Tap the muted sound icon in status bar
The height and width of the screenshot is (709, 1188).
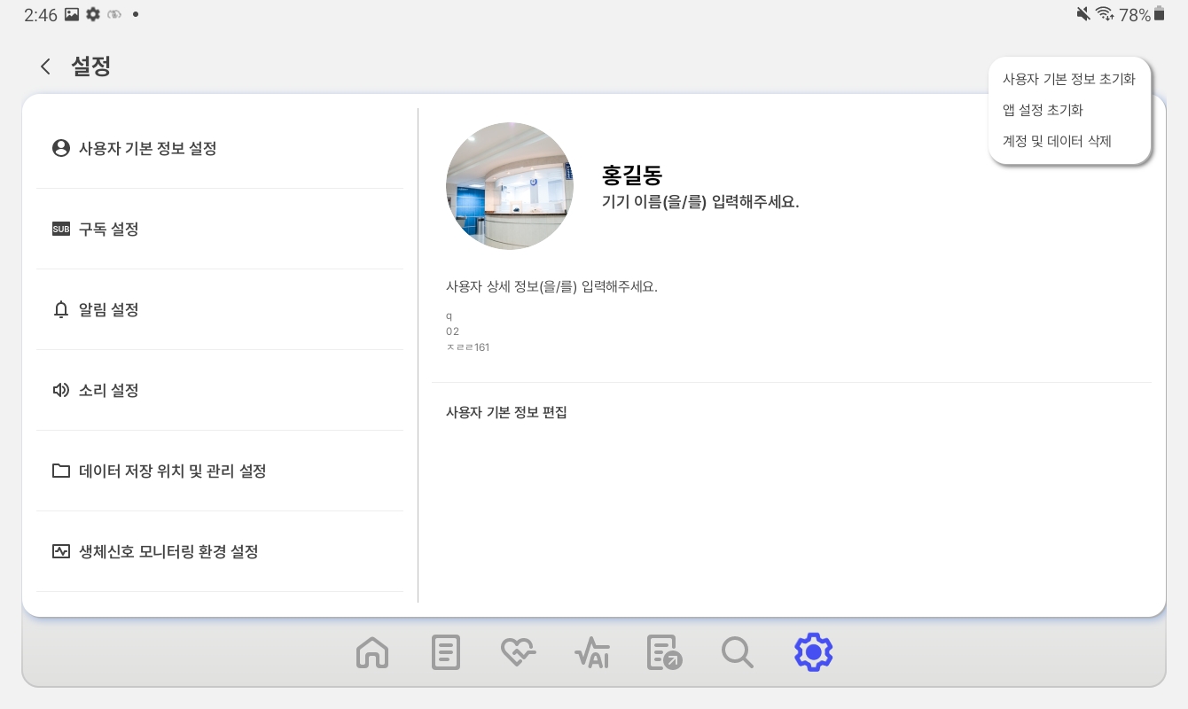1082,13
